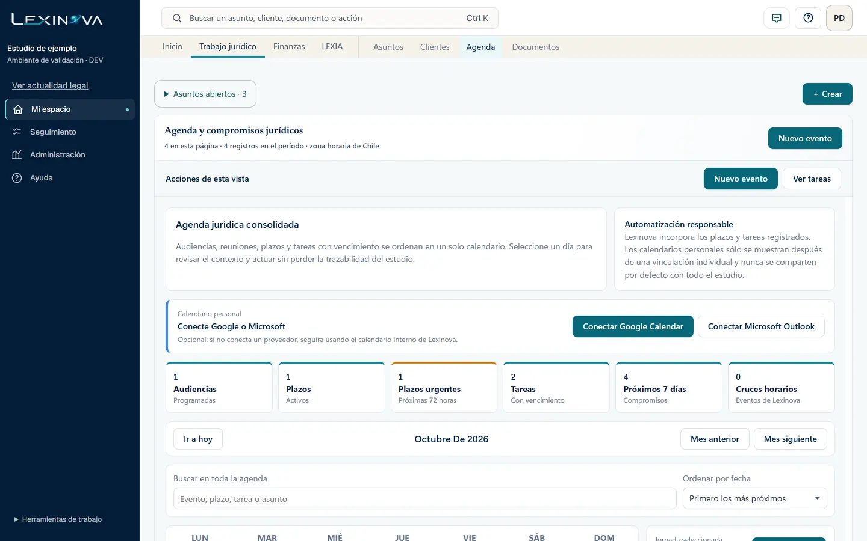Expand Asuntos abiertos · 3
Image resolution: width=867 pixels, height=541 pixels.
click(x=205, y=94)
